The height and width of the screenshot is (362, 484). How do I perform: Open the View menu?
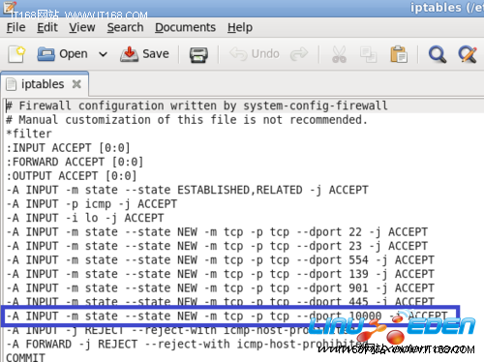click(82, 27)
